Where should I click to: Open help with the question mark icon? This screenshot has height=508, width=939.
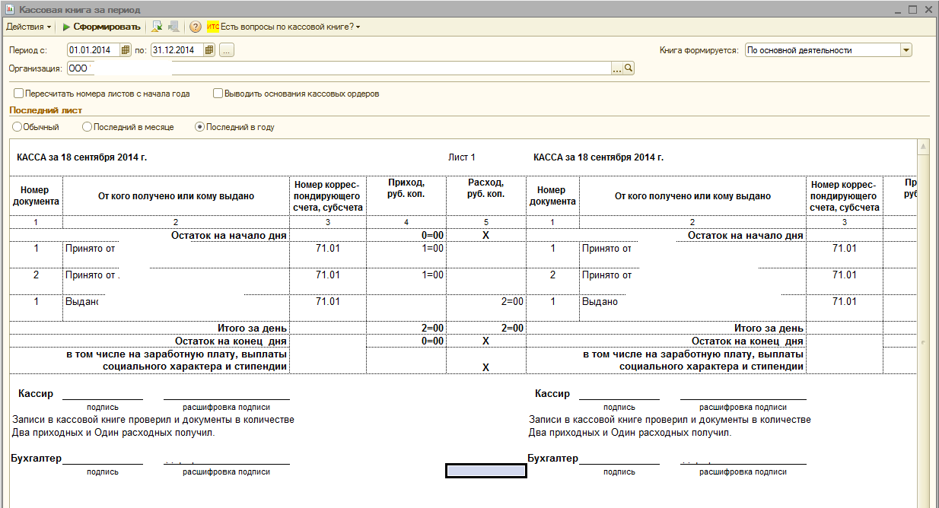[x=196, y=27]
